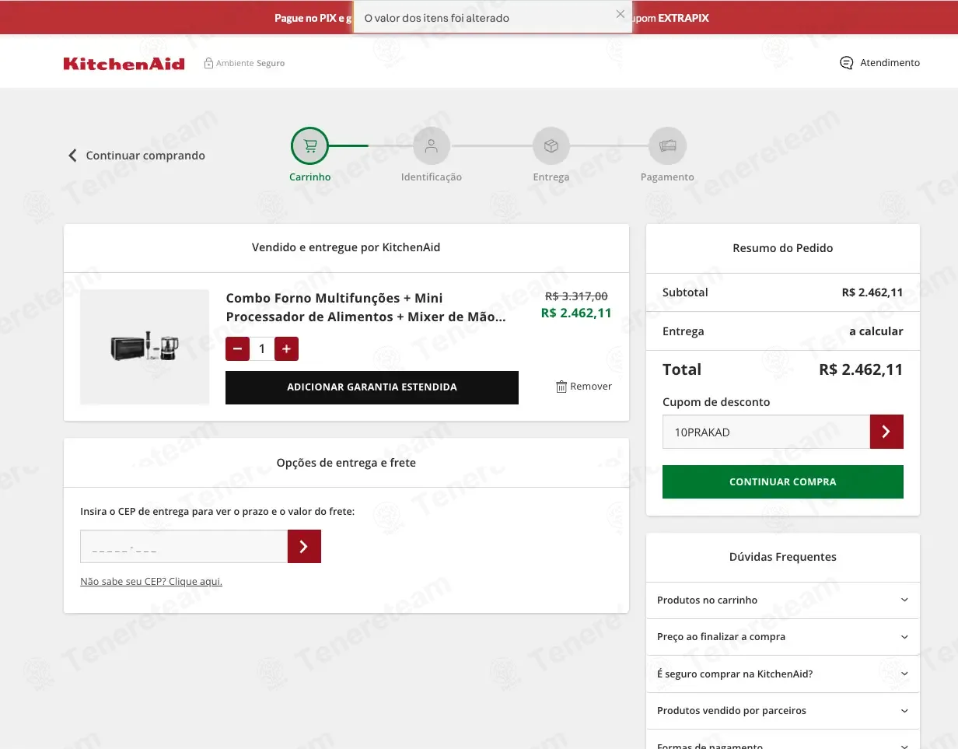This screenshot has height=749, width=958.
Task: Click the KitchenAid logo
Action: (x=124, y=63)
